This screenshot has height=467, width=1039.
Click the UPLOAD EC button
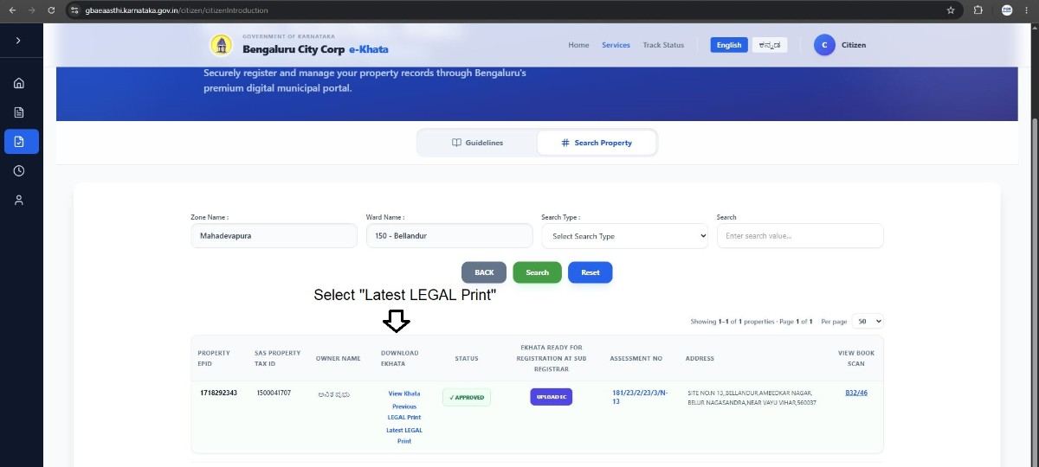click(x=552, y=397)
